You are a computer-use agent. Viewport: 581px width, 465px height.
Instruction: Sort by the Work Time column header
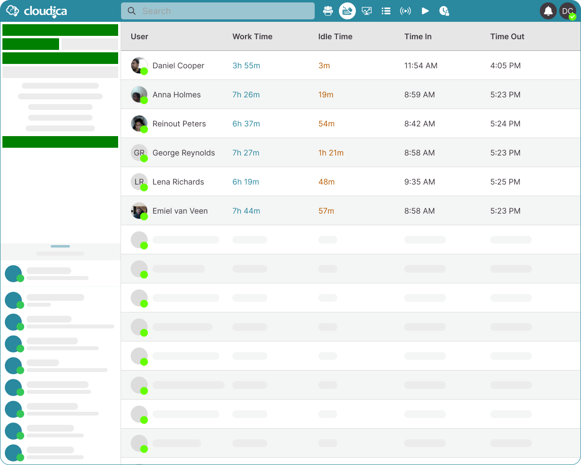pyautogui.click(x=252, y=36)
